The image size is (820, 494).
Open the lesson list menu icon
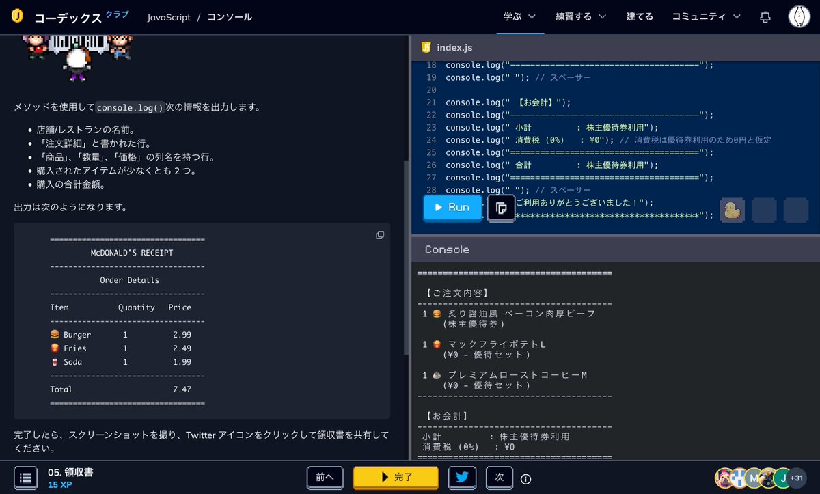(25, 478)
